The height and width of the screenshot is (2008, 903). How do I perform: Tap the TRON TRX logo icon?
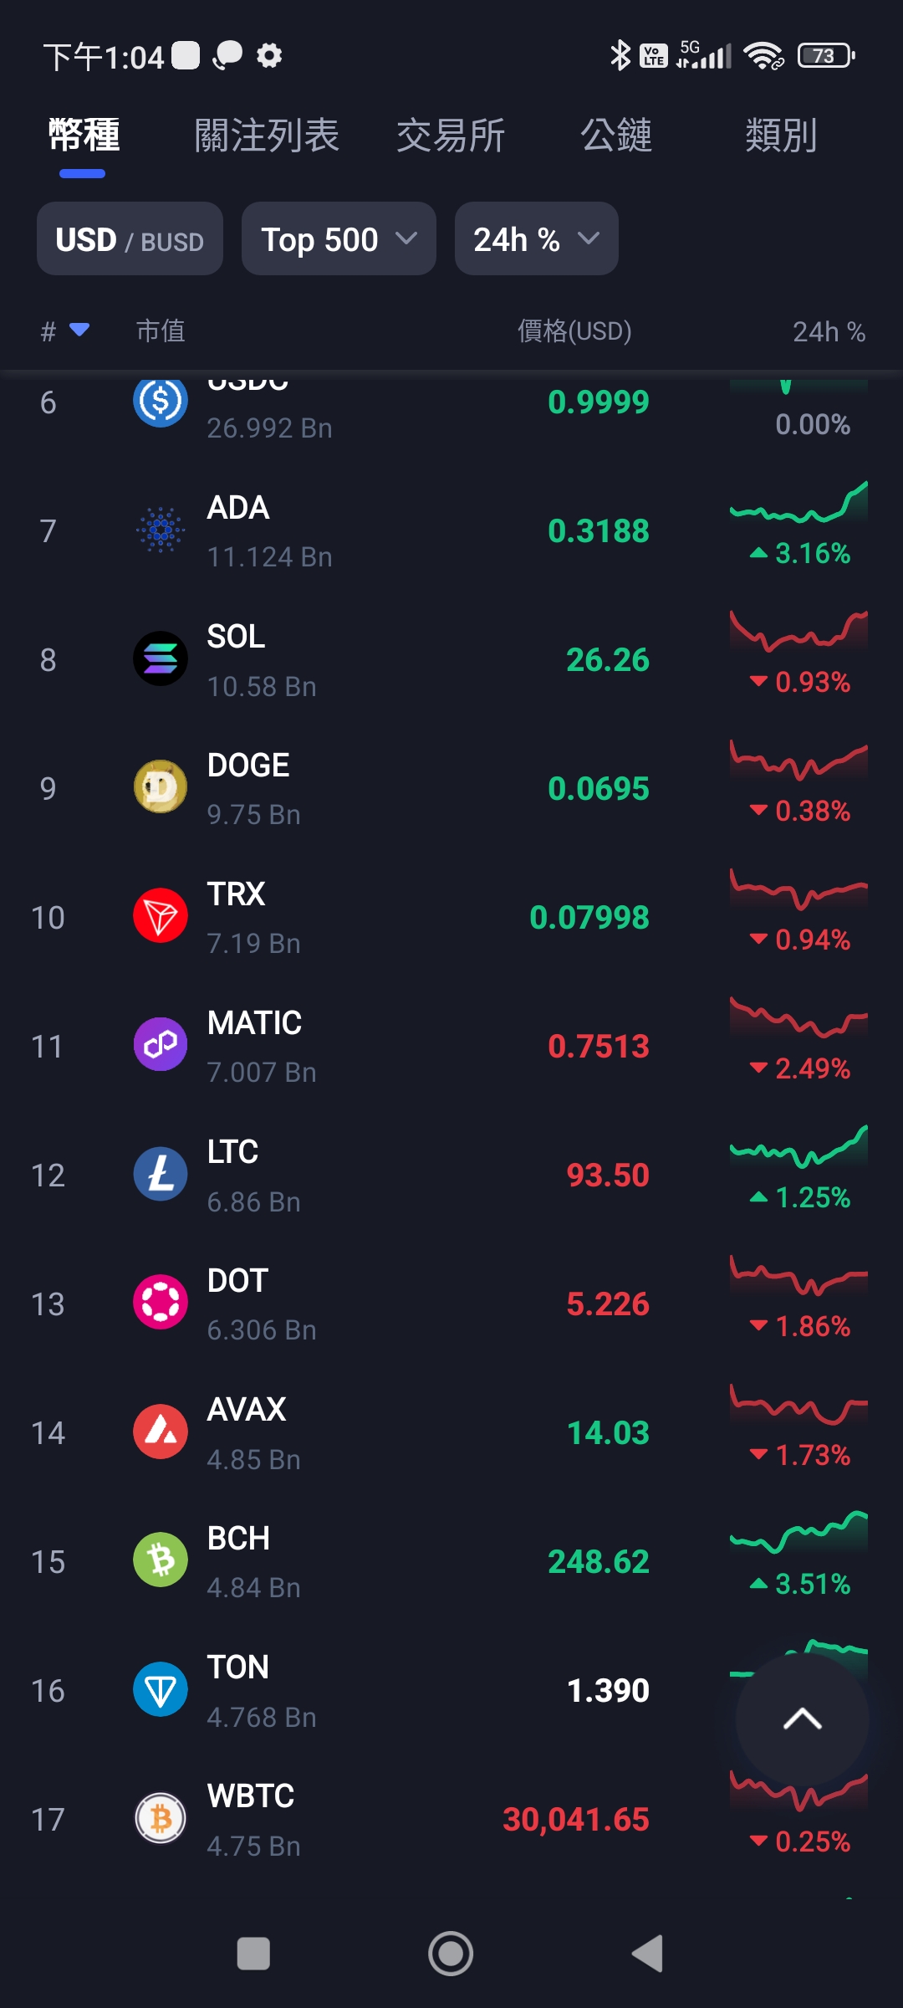coord(161,916)
